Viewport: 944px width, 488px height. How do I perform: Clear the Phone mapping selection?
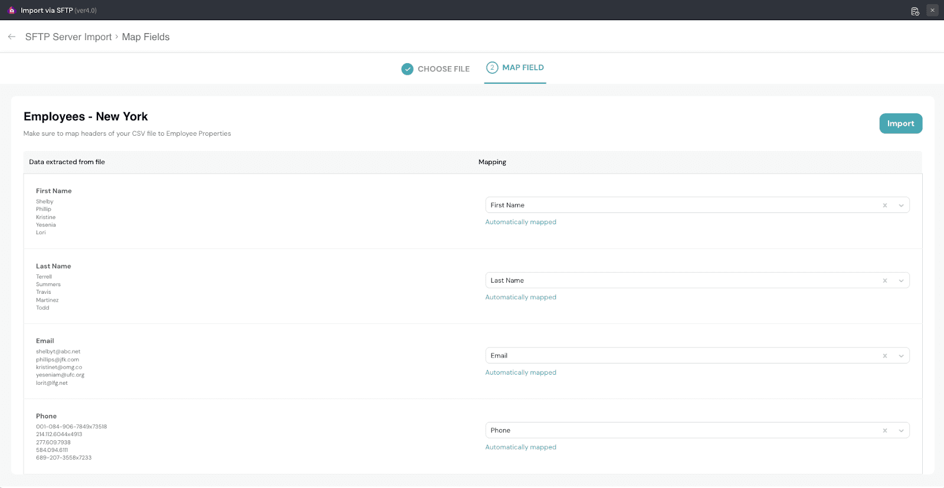[x=884, y=431]
